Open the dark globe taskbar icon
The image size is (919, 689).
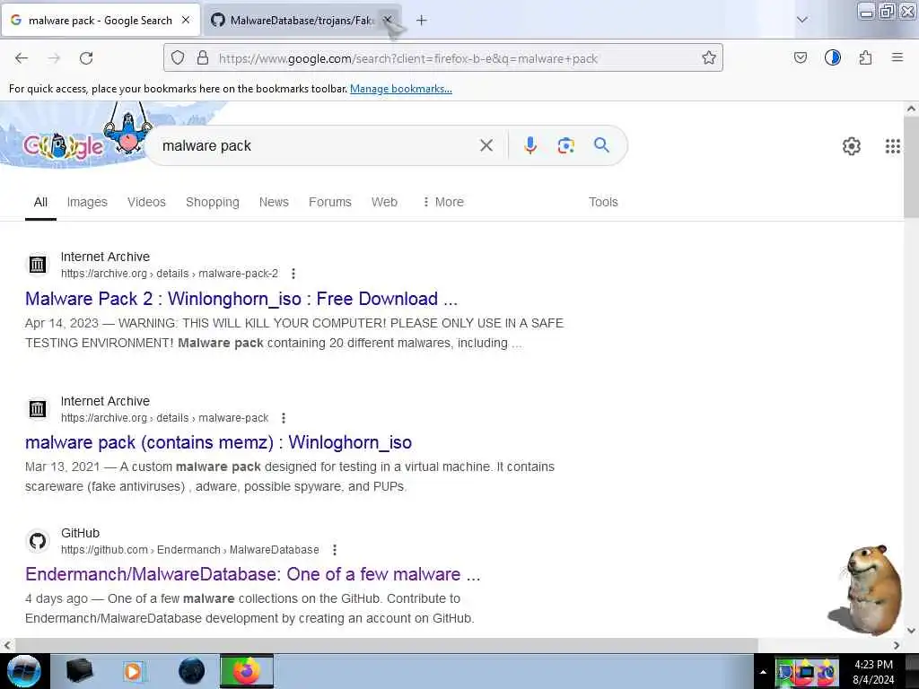pyautogui.click(x=192, y=671)
